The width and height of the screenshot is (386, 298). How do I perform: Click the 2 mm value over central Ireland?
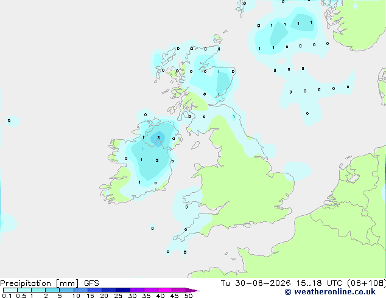click(x=157, y=161)
